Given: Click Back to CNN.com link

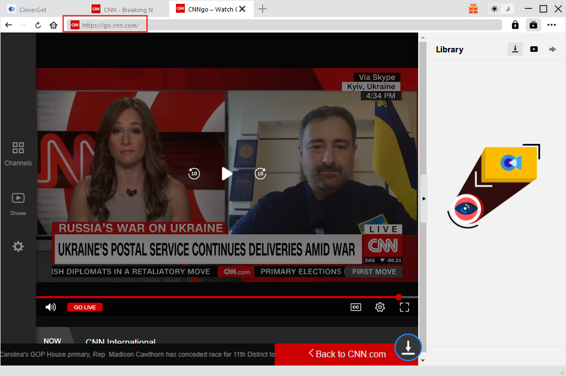Looking at the screenshot, I should click(x=347, y=354).
